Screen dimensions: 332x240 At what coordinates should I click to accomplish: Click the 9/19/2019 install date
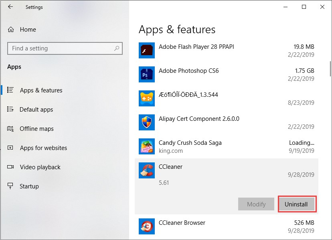point(302,151)
